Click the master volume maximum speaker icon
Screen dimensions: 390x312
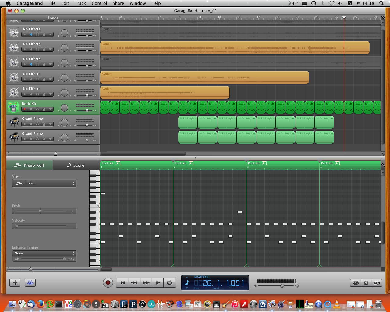(296, 286)
